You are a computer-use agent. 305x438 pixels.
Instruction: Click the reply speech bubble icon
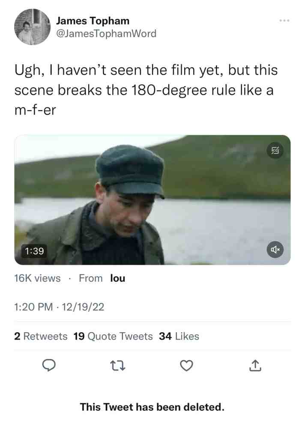(x=49, y=365)
